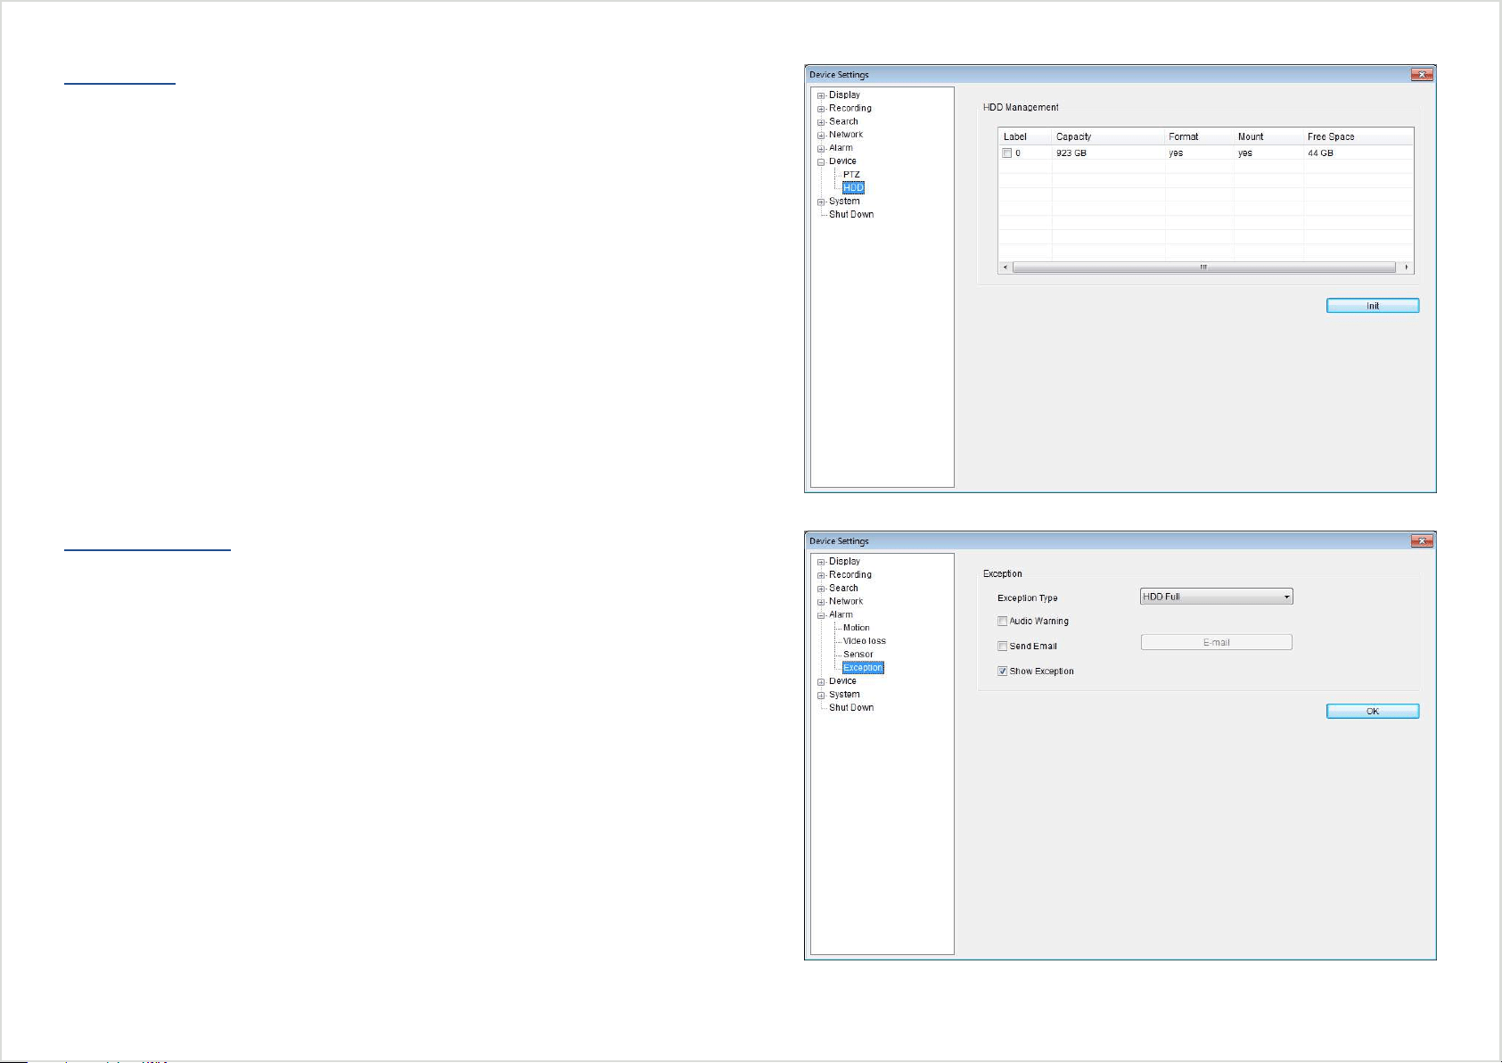Expand System node in Exception window tree
1502x1063 pixels.
821,696
